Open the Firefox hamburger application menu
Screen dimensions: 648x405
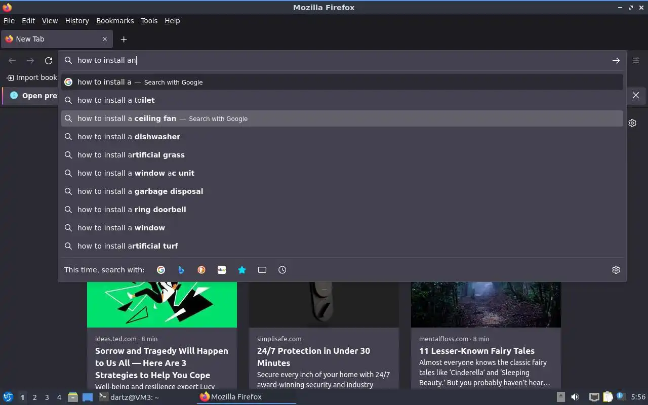(x=636, y=60)
